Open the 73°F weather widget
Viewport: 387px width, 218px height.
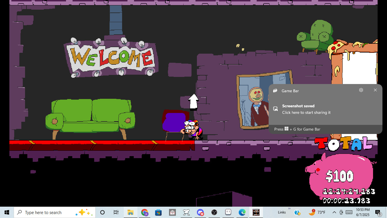(x=317, y=212)
